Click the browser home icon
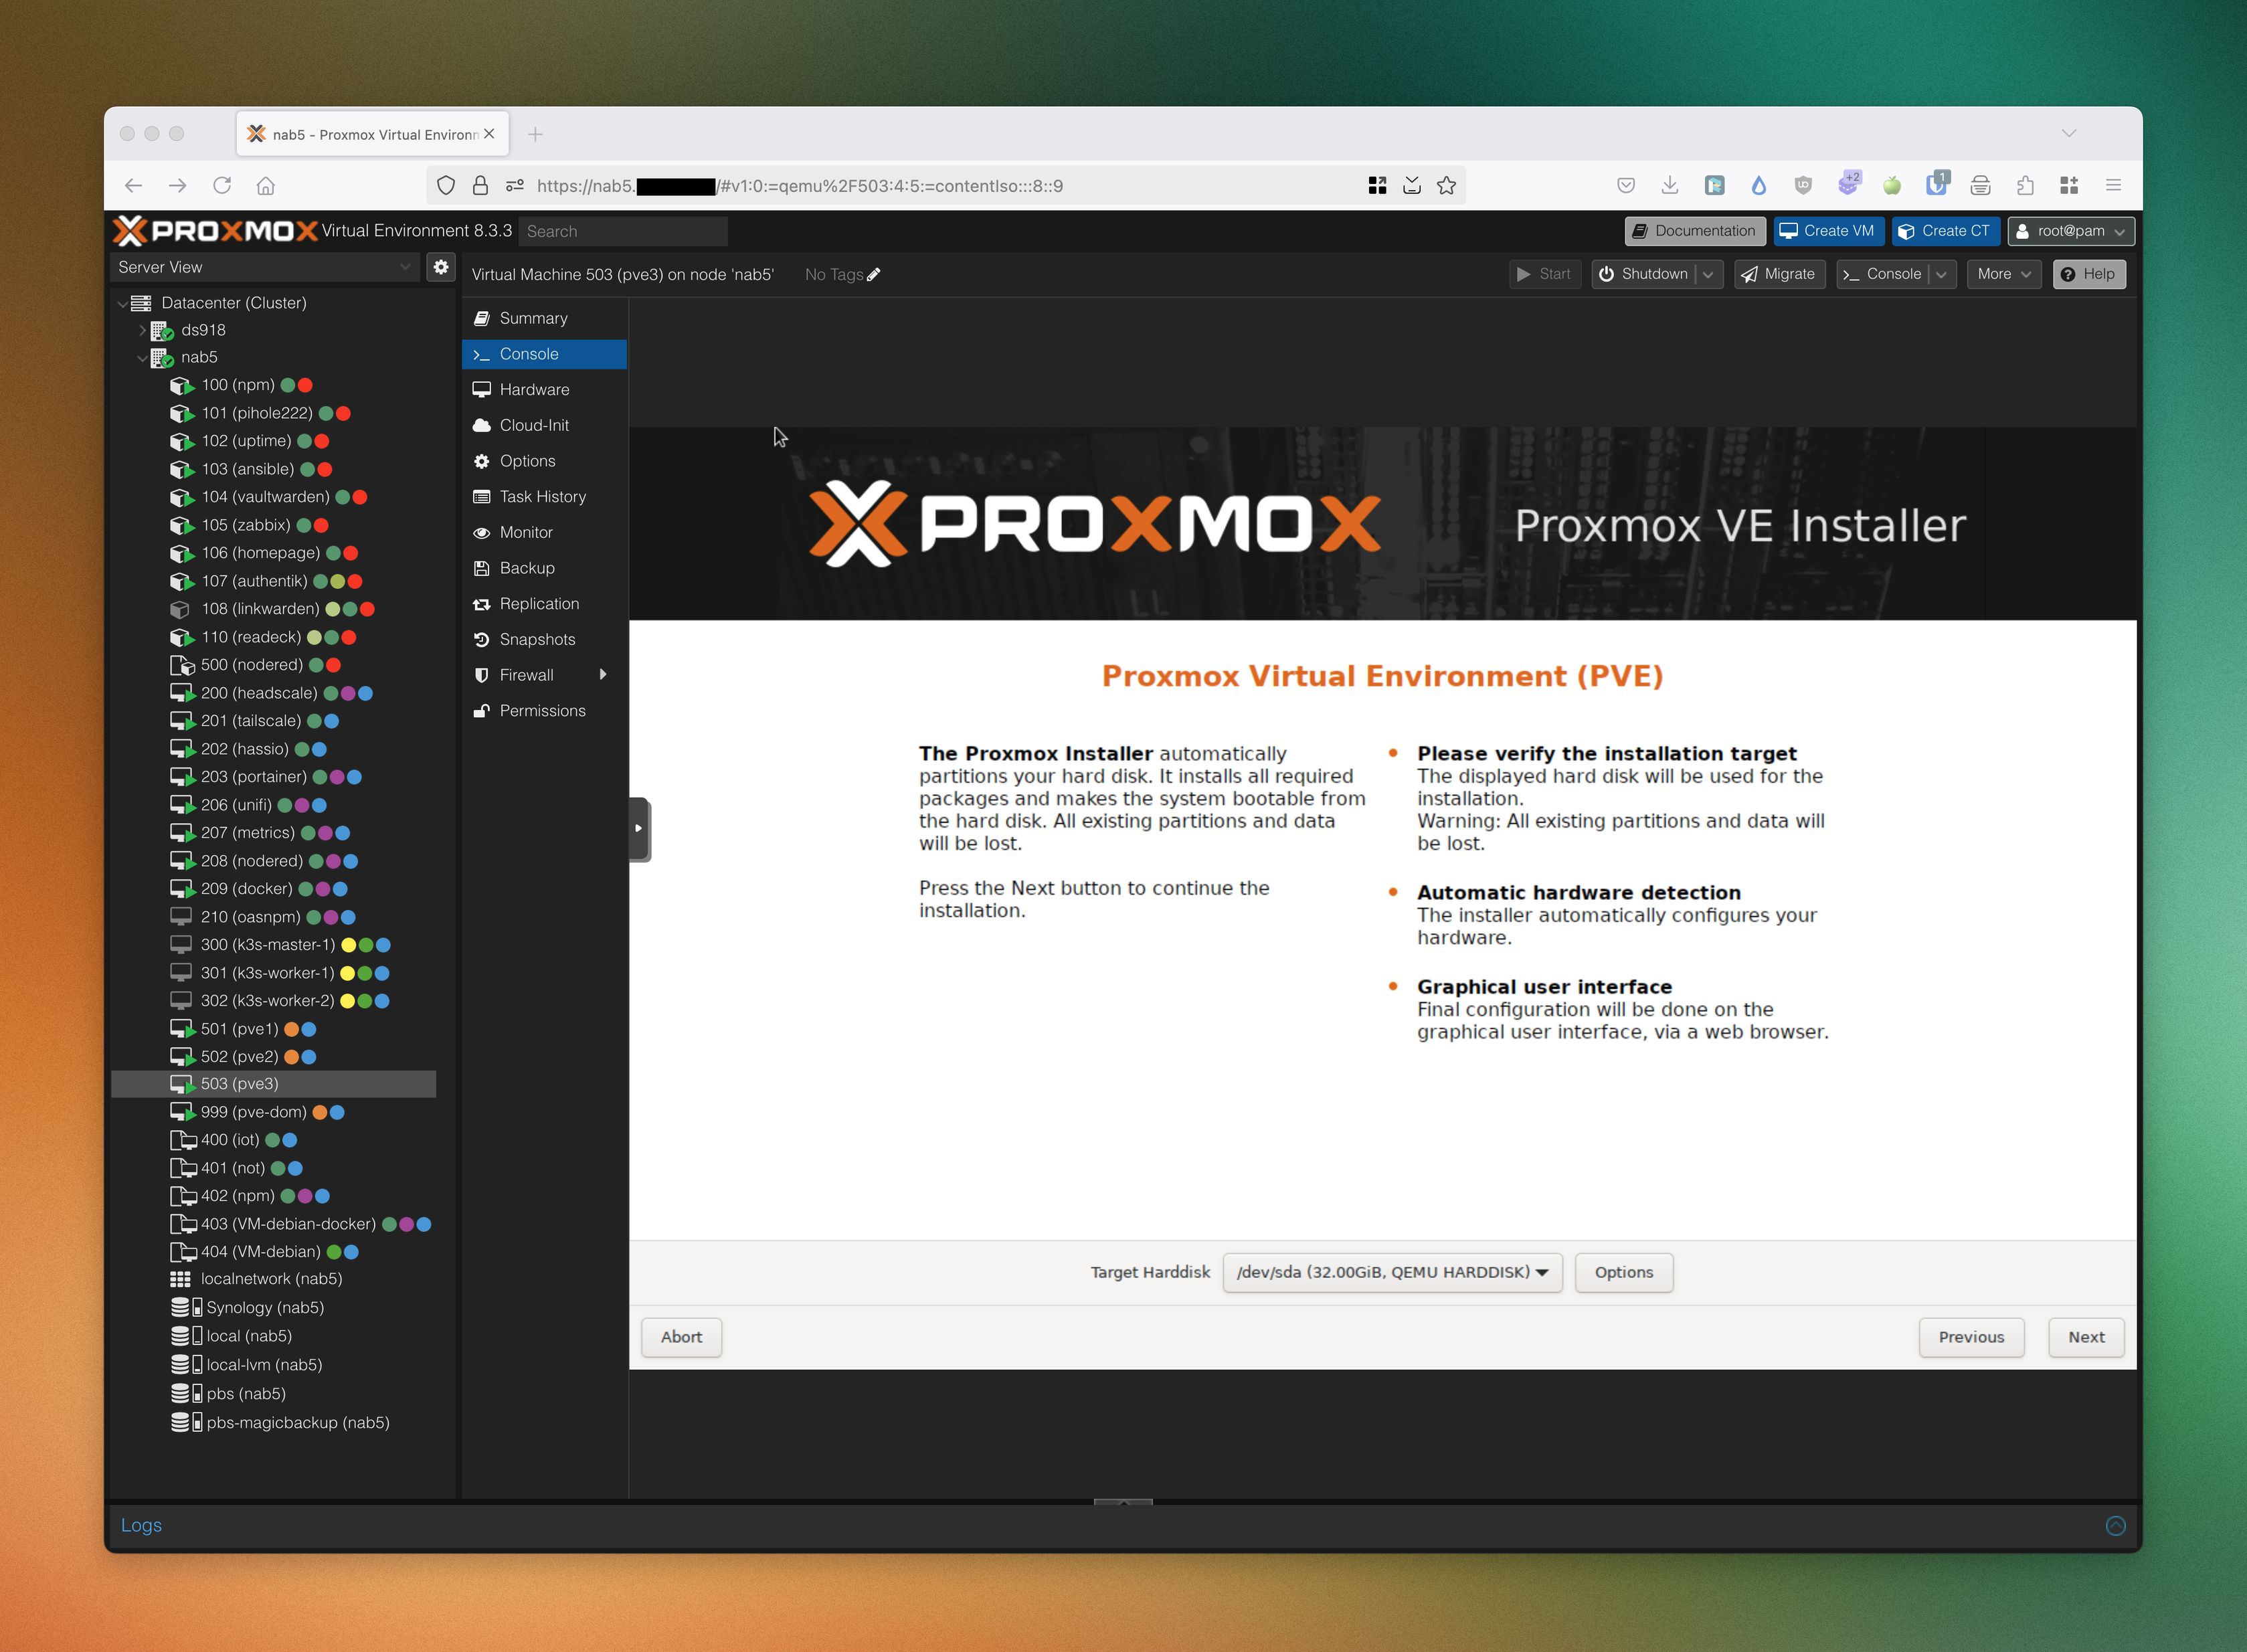This screenshot has width=2247, height=1652. 266,185
